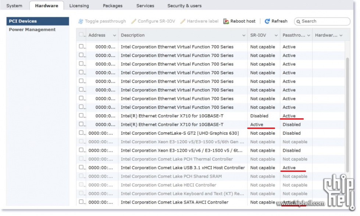The image size is (360, 216).
Task: Click the Toggle passthrough button label
Action: click(106, 21)
